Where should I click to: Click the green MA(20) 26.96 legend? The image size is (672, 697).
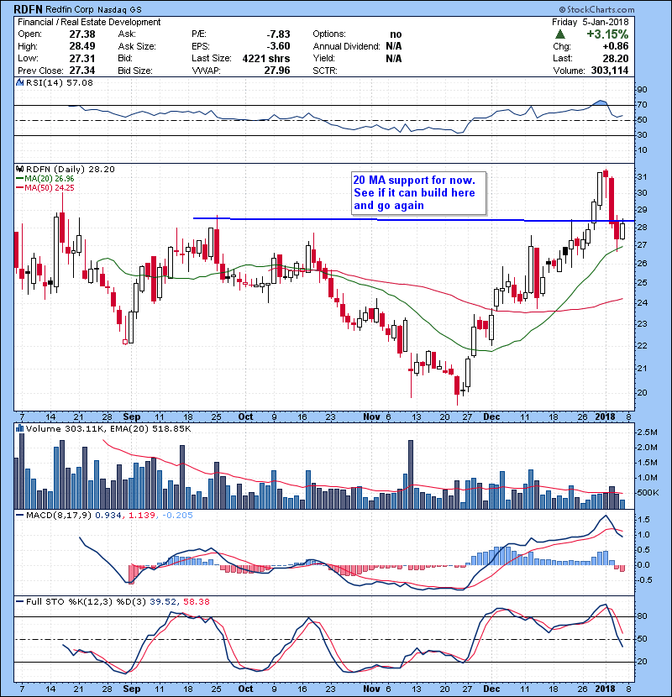pyautogui.click(x=45, y=179)
